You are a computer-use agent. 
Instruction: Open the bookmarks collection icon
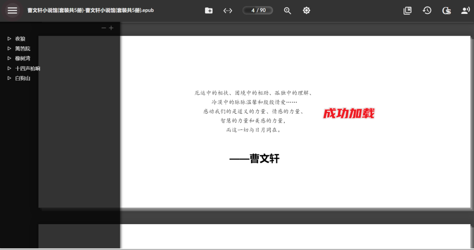pyautogui.click(x=407, y=11)
